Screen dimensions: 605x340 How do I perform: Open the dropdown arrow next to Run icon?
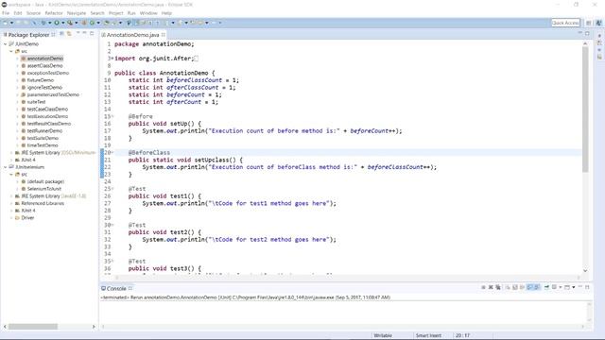(63, 23)
